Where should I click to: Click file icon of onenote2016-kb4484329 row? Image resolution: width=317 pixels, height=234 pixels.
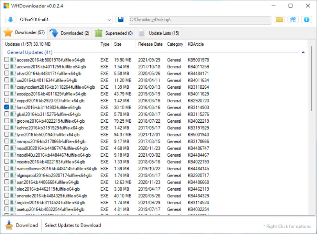[x=13, y=196]
